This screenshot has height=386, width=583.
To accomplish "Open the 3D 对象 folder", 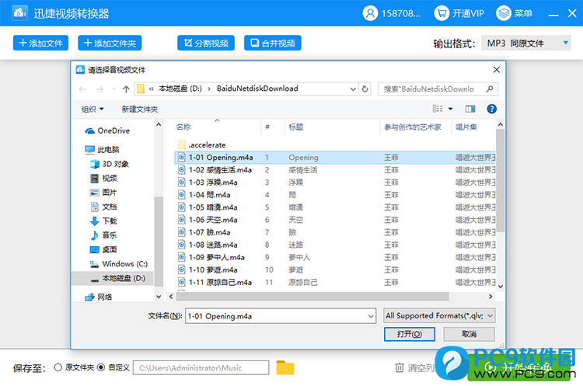I will (110, 164).
